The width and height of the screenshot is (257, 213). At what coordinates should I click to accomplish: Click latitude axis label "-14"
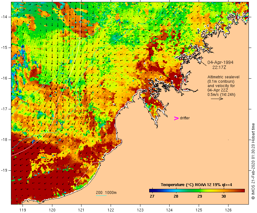pos(4,17)
